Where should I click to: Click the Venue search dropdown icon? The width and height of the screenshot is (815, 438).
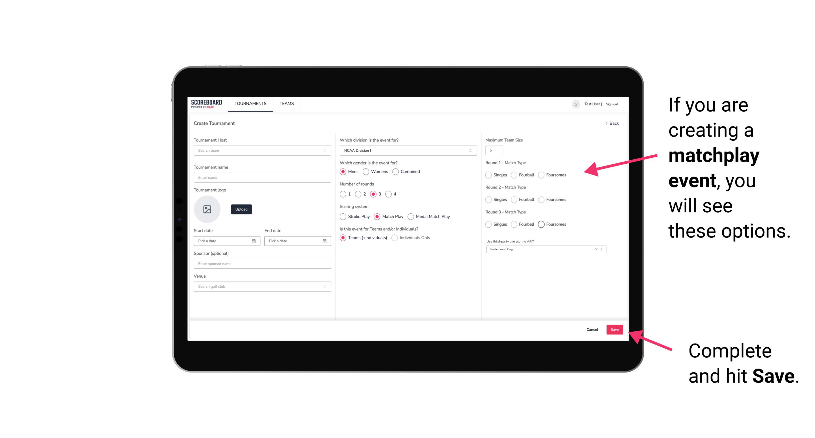pyautogui.click(x=324, y=286)
